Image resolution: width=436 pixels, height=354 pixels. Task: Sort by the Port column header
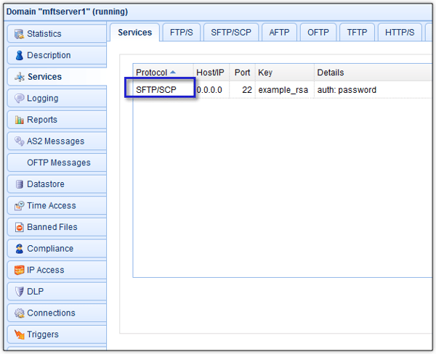point(241,73)
